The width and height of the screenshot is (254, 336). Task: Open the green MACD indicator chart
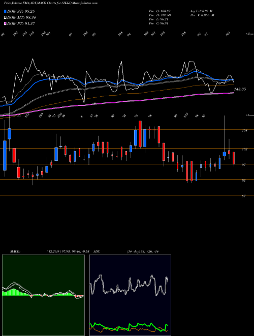pyautogui.click(x=43, y=295)
